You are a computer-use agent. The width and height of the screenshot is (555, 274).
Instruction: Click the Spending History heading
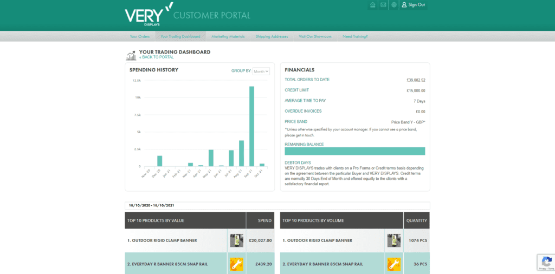tap(153, 70)
